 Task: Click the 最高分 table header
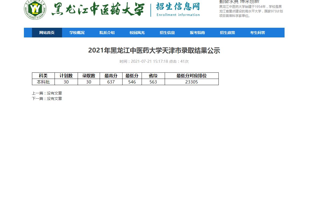coord(111,76)
